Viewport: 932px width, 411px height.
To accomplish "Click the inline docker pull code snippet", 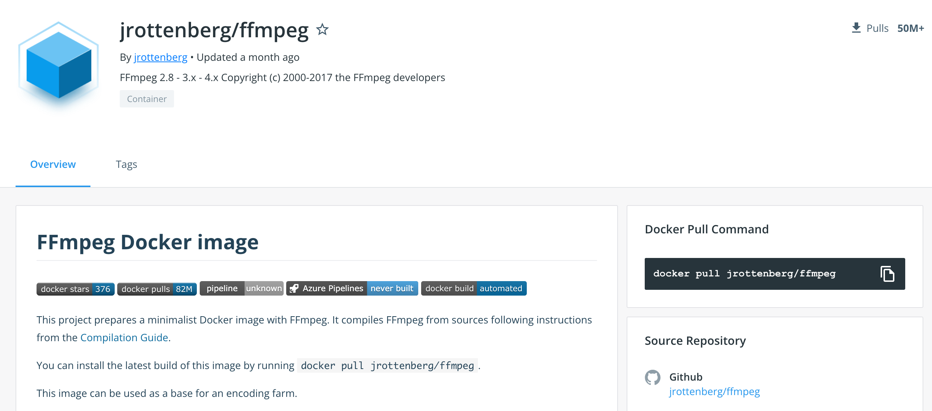I will coord(387,366).
